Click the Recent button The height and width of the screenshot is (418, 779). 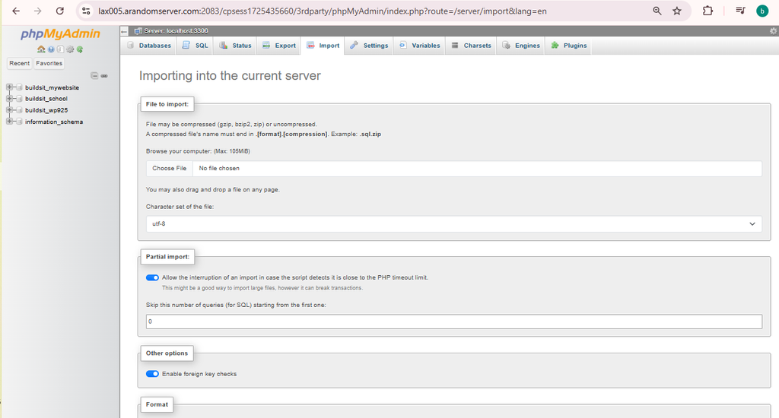(x=19, y=63)
